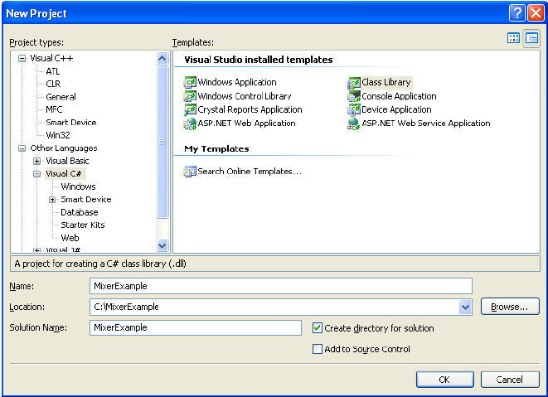548x397 pixels.
Task: Click into the Name input field
Action: click(281, 286)
